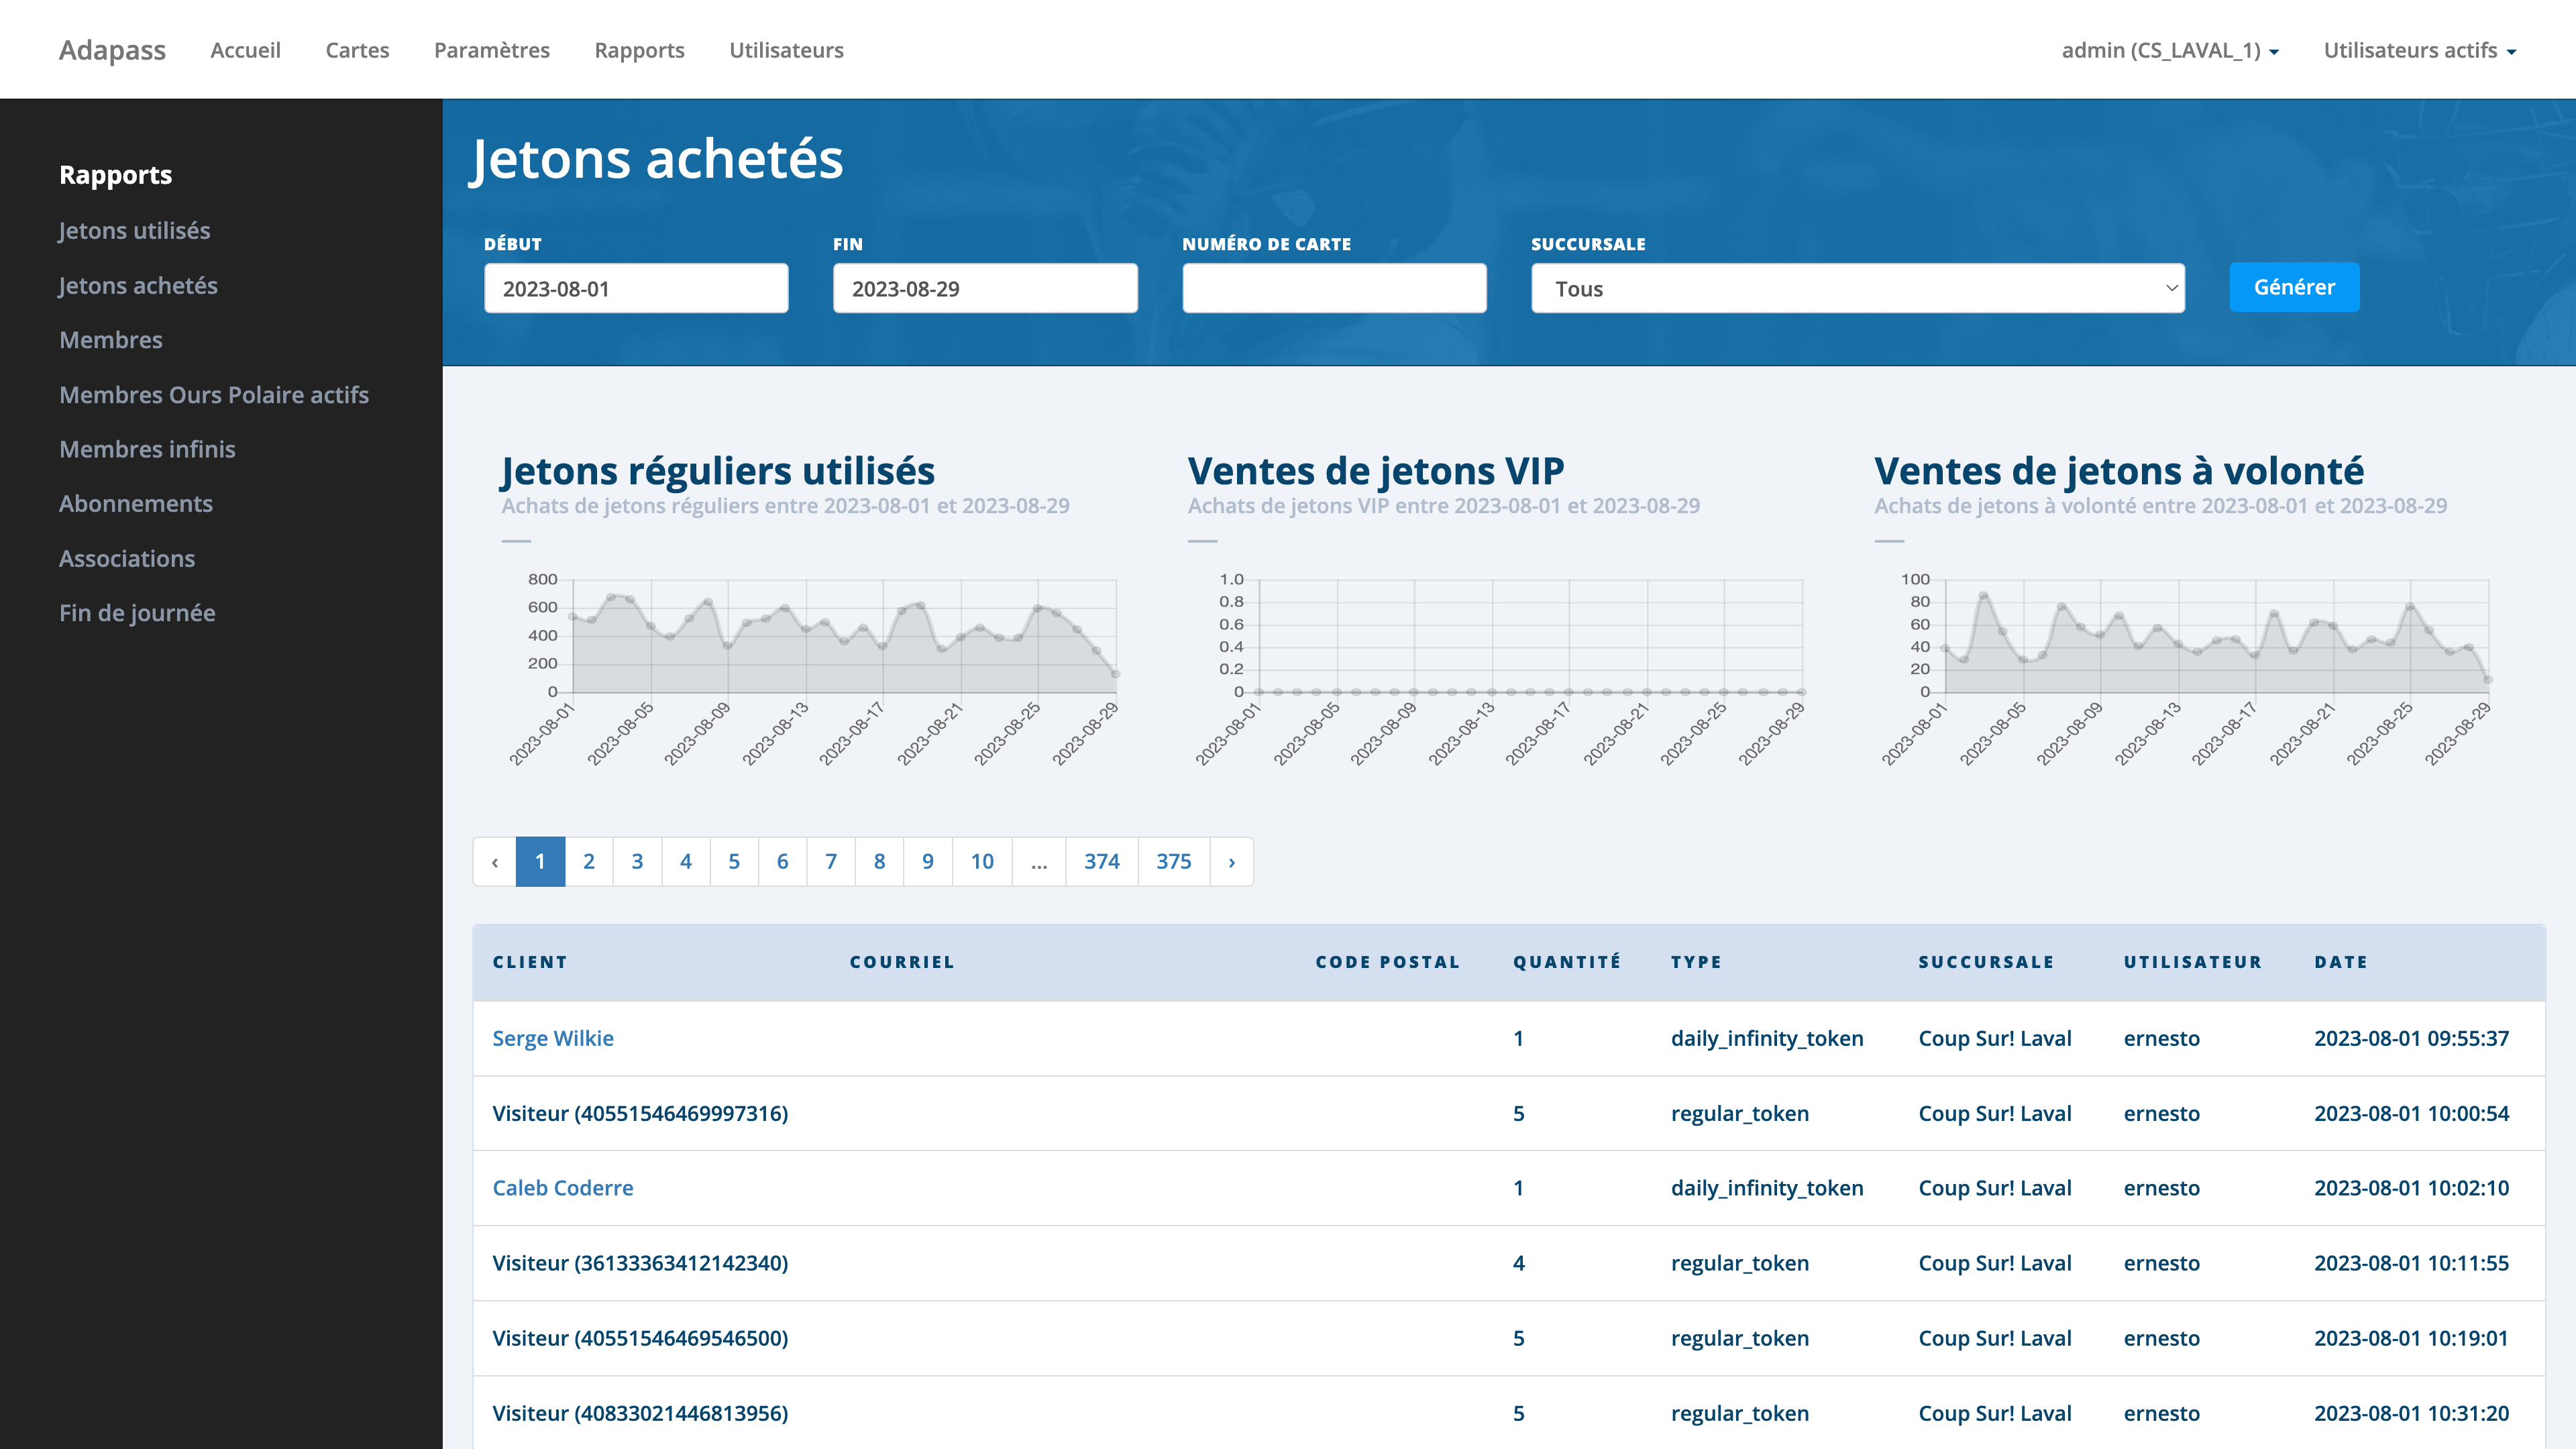Open the Succursale select box
The image size is (2576, 1449).
point(1857,289)
